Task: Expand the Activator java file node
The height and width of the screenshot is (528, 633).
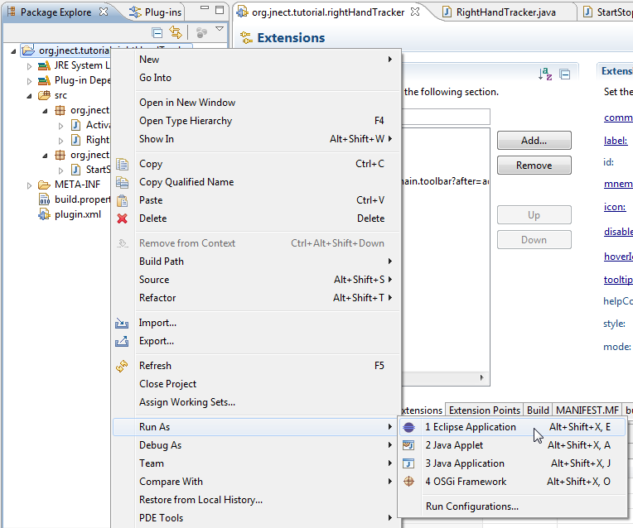Action: point(60,126)
